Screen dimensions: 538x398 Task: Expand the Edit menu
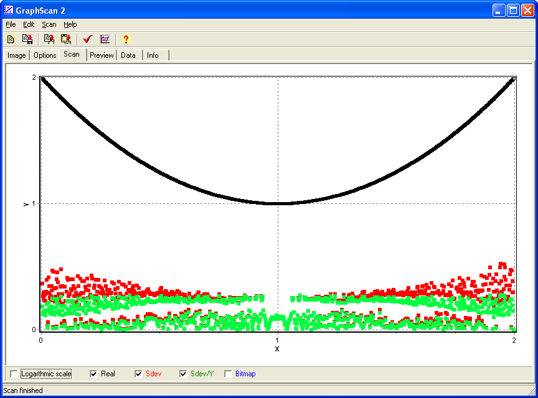(x=29, y=24)
